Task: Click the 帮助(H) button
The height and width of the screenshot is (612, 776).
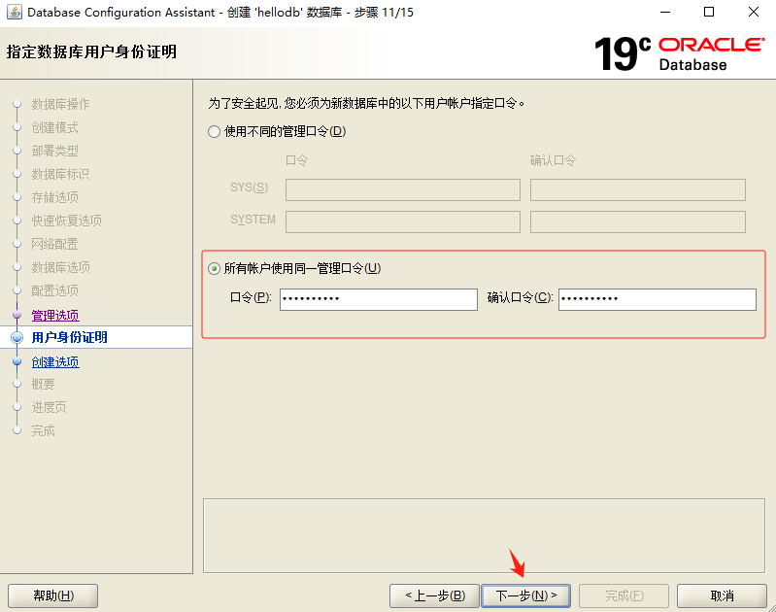Action: click(x=53, y=595)
